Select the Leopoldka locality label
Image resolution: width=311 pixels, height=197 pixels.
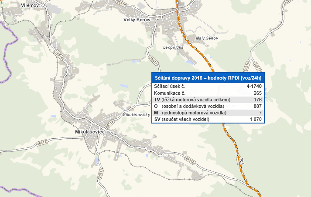173,47
